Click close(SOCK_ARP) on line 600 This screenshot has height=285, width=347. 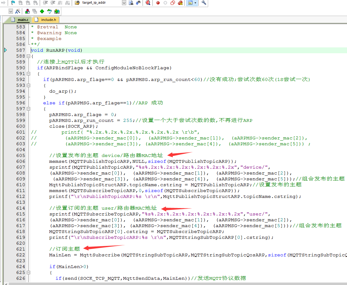pyautogui.click(x=74, y=126)
